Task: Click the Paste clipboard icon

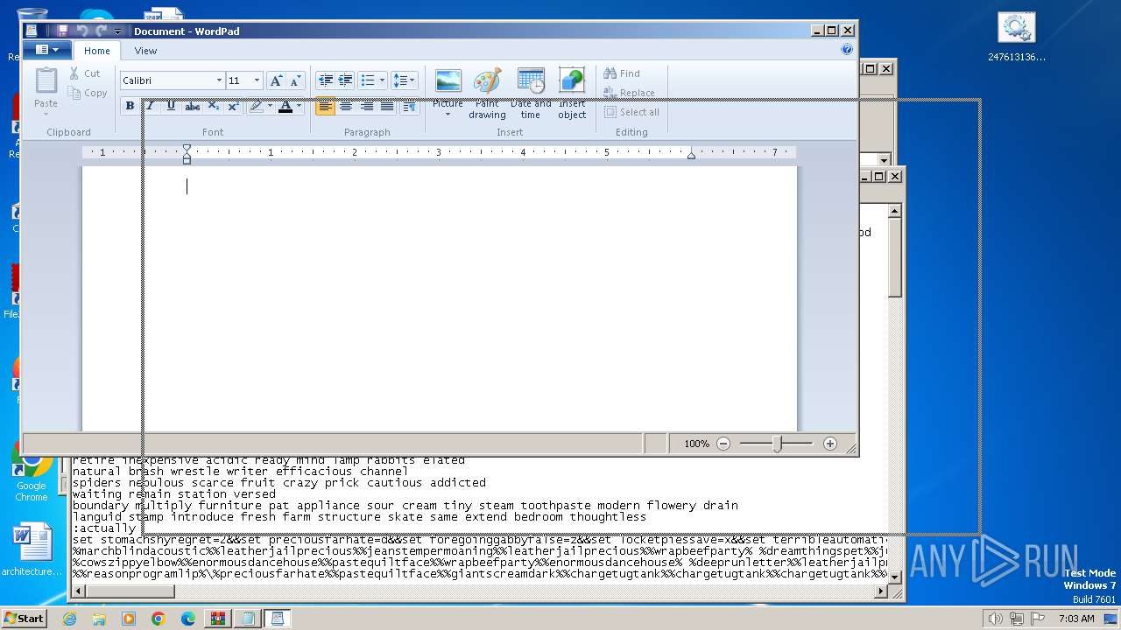Action: 46,80
